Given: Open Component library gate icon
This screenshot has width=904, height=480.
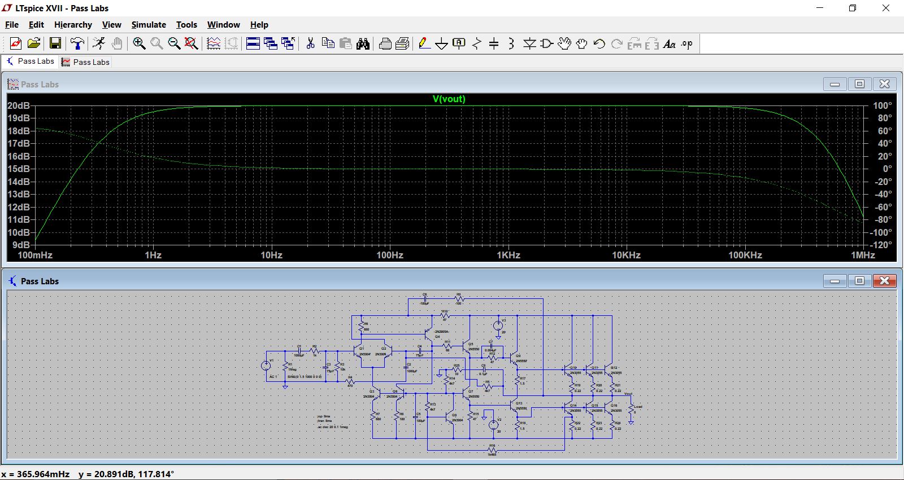Looking at the screenshot, I should pos(547,43).
